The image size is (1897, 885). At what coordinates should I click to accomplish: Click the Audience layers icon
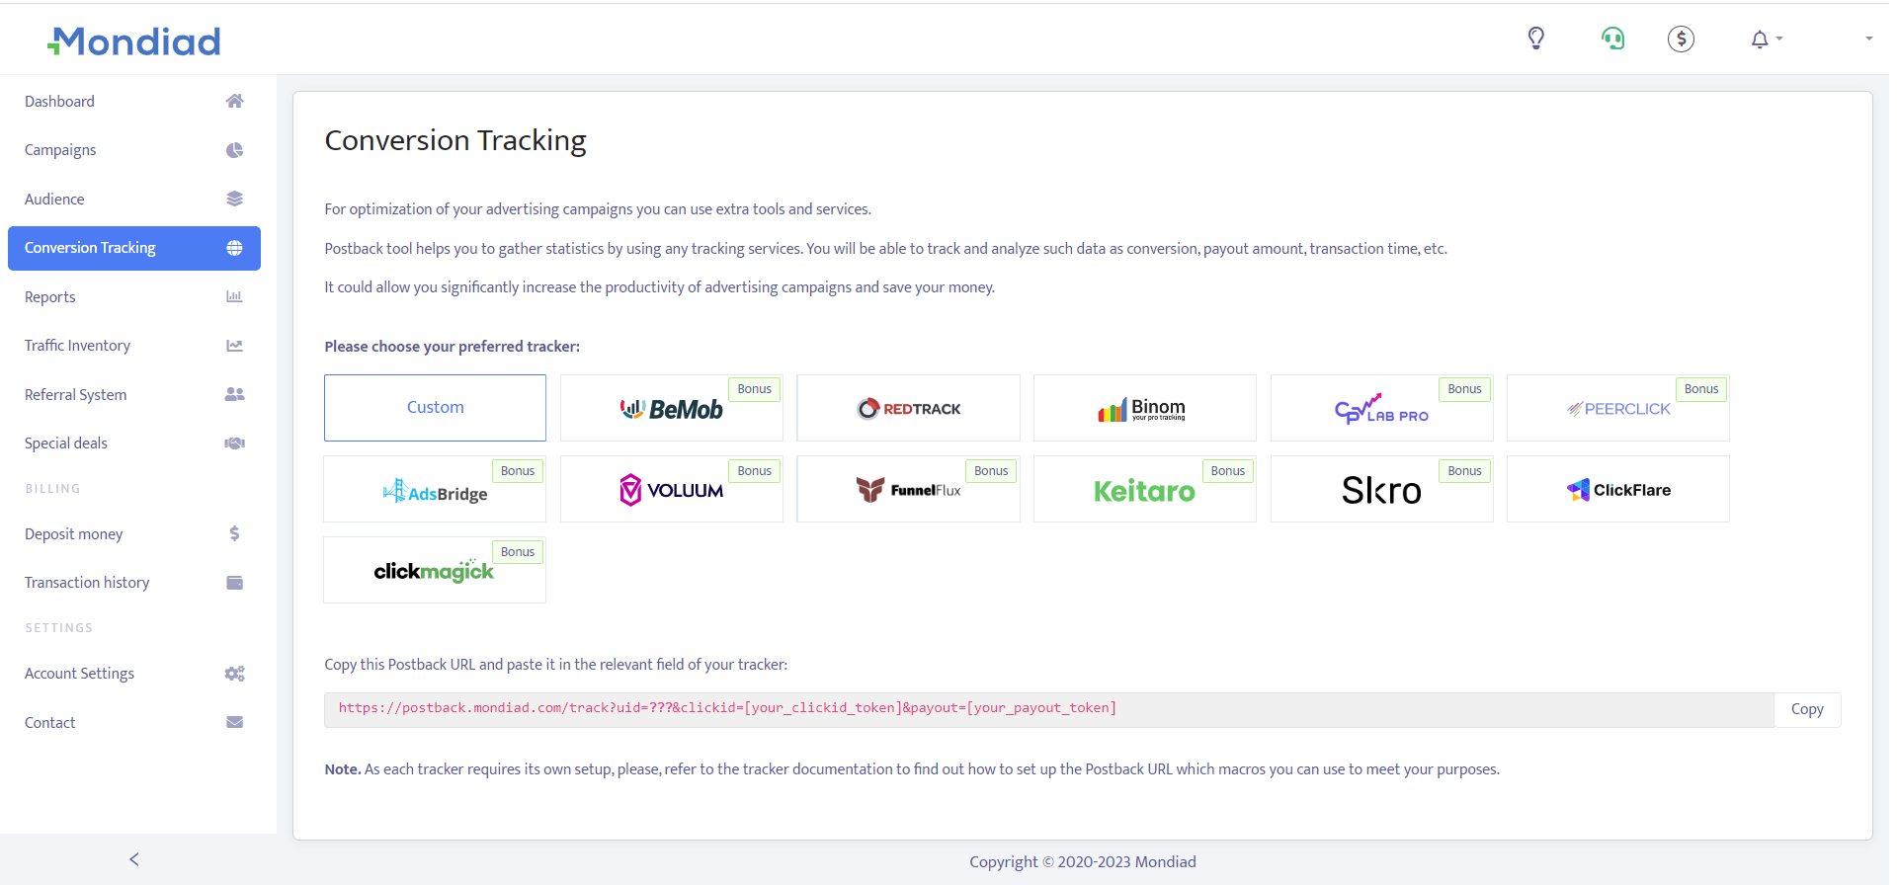[234, 199]
